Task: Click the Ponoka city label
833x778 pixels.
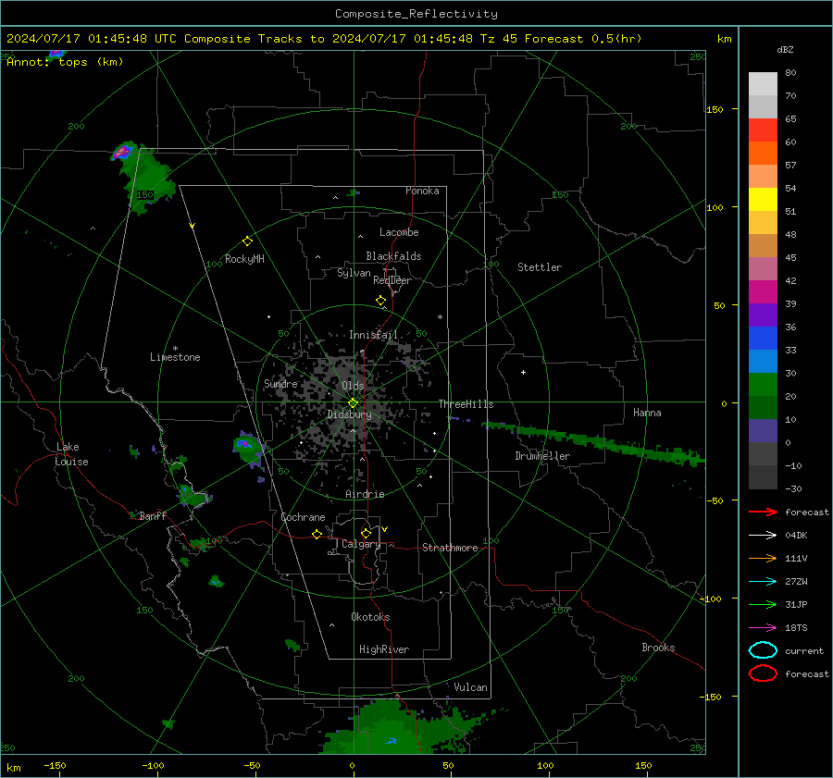Action: (x=422, y=191)
